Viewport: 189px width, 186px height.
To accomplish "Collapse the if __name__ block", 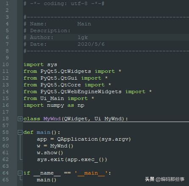I will point(20,173).
